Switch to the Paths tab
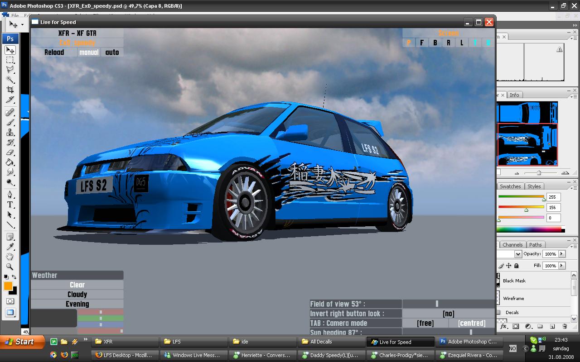This screenshot has height=362, width=580. (x=536, y=245)
